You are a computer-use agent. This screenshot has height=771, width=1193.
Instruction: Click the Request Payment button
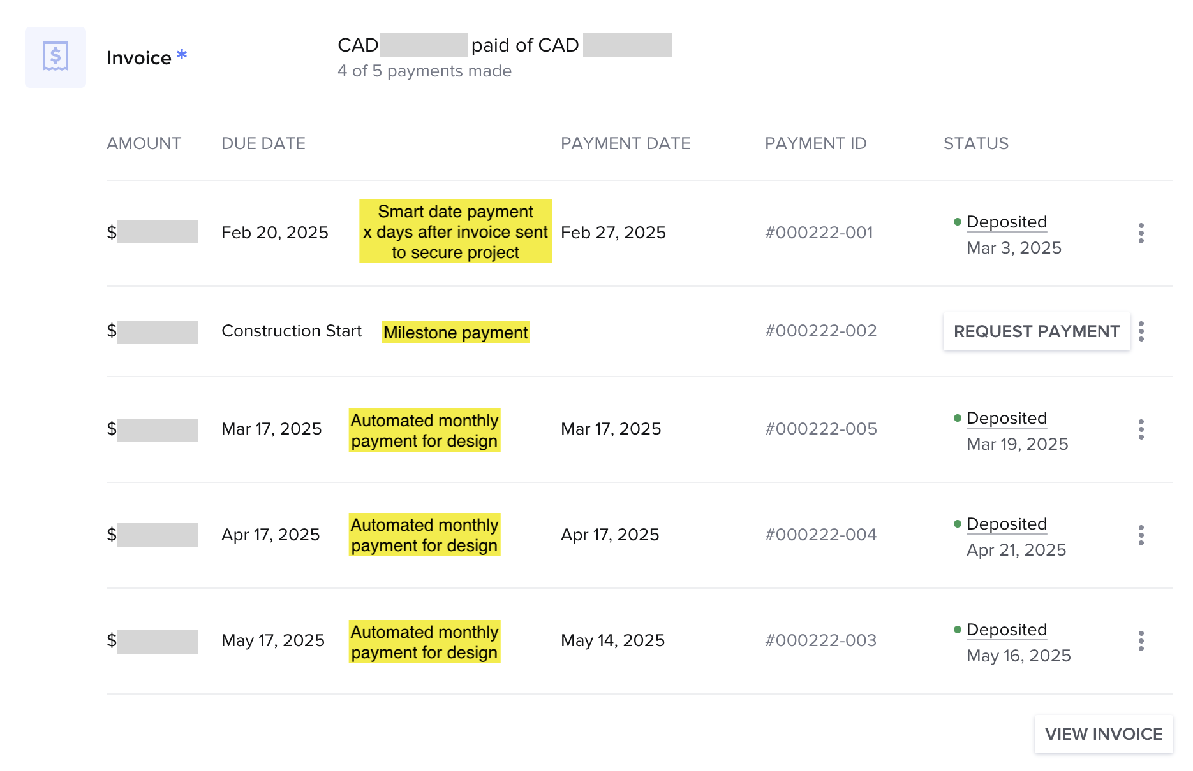[x=1037, y=331]
